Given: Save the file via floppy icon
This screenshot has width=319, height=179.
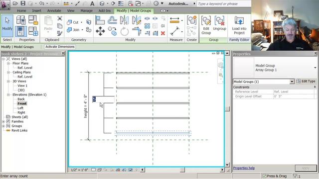Looking at the screenshot, I should pyautogui.click(x=23, y=3).
